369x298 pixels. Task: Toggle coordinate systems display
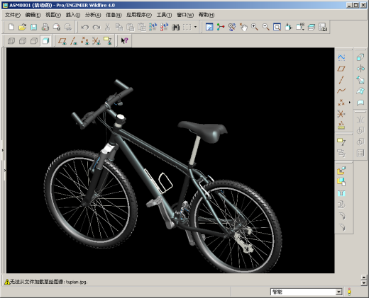[97, 41]
